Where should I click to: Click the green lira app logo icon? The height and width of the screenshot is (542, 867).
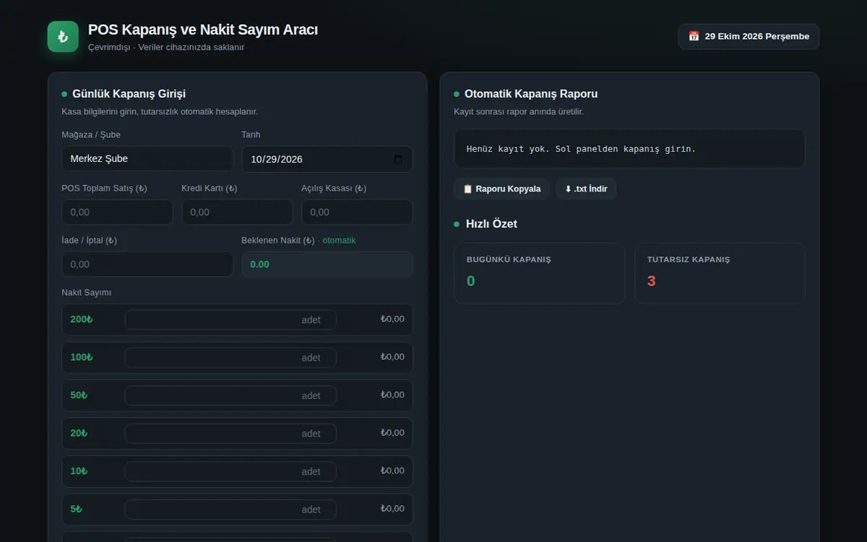click(63, 37)
